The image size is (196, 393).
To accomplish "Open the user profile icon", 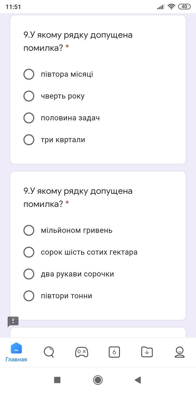I will 180,352.
